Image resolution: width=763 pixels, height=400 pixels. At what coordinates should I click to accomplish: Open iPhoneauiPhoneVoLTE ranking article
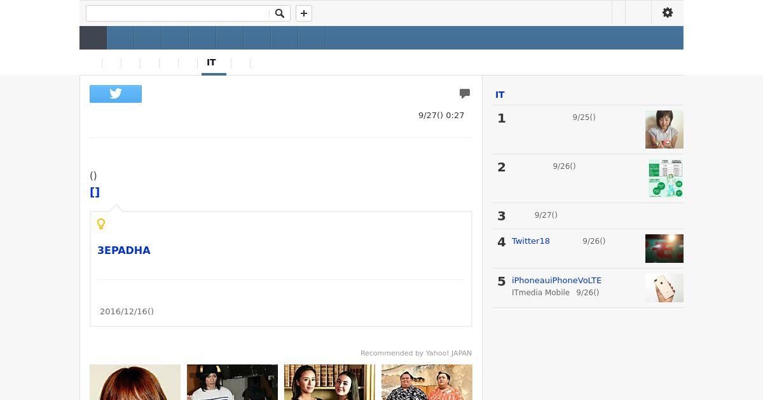tap(556, 281)
